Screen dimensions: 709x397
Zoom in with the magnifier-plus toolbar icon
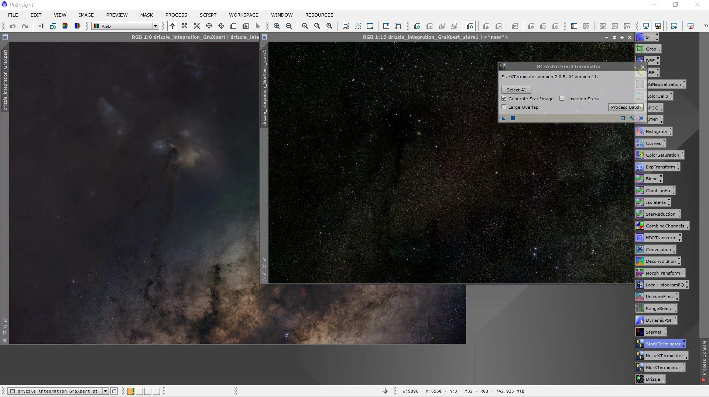coord(277,26)
